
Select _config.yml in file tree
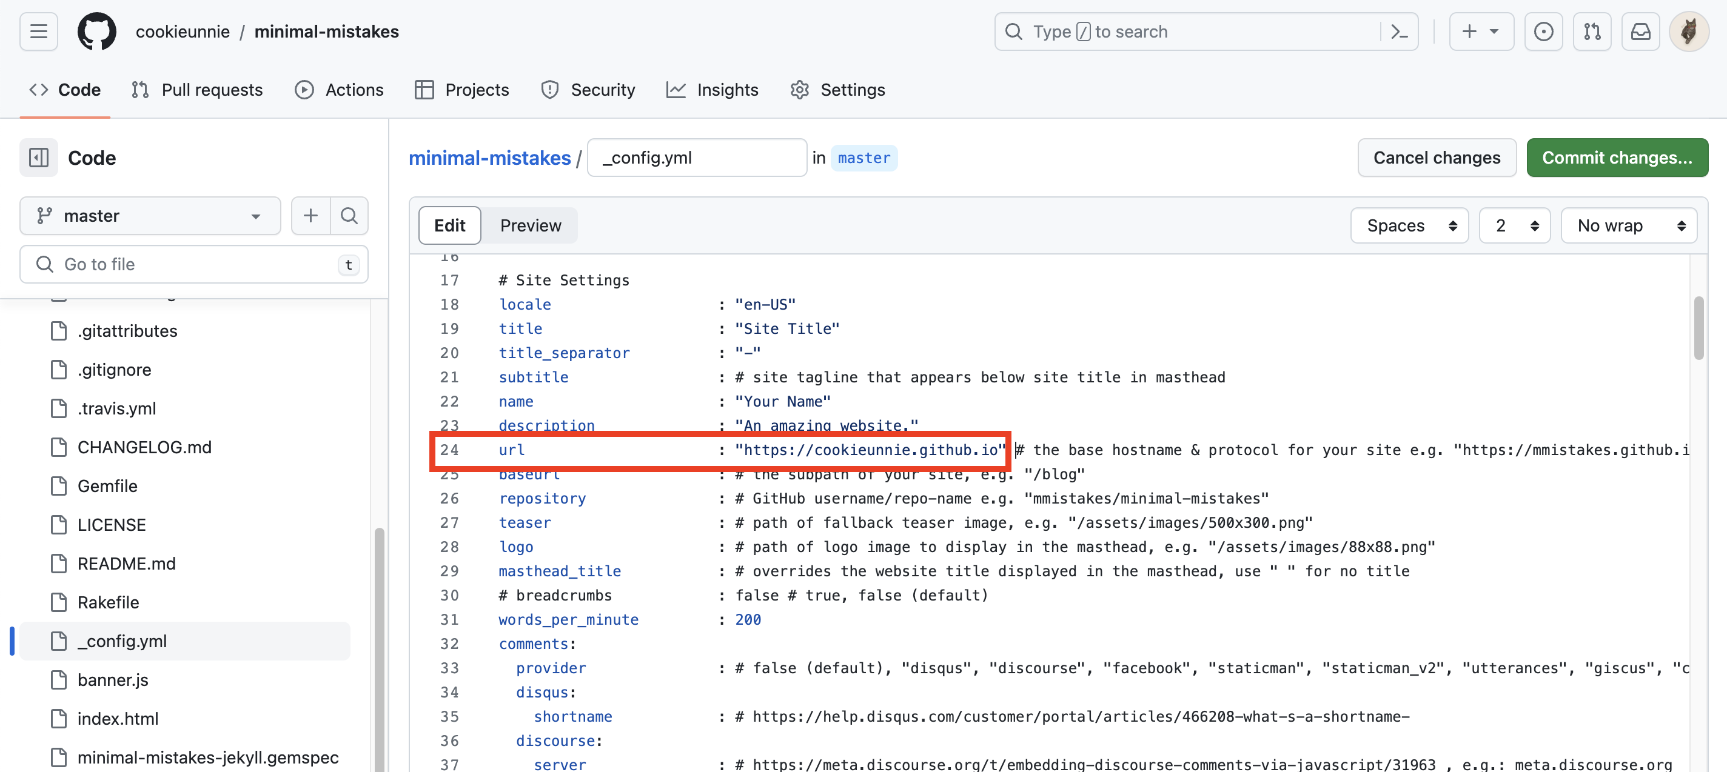pos(184,641)
